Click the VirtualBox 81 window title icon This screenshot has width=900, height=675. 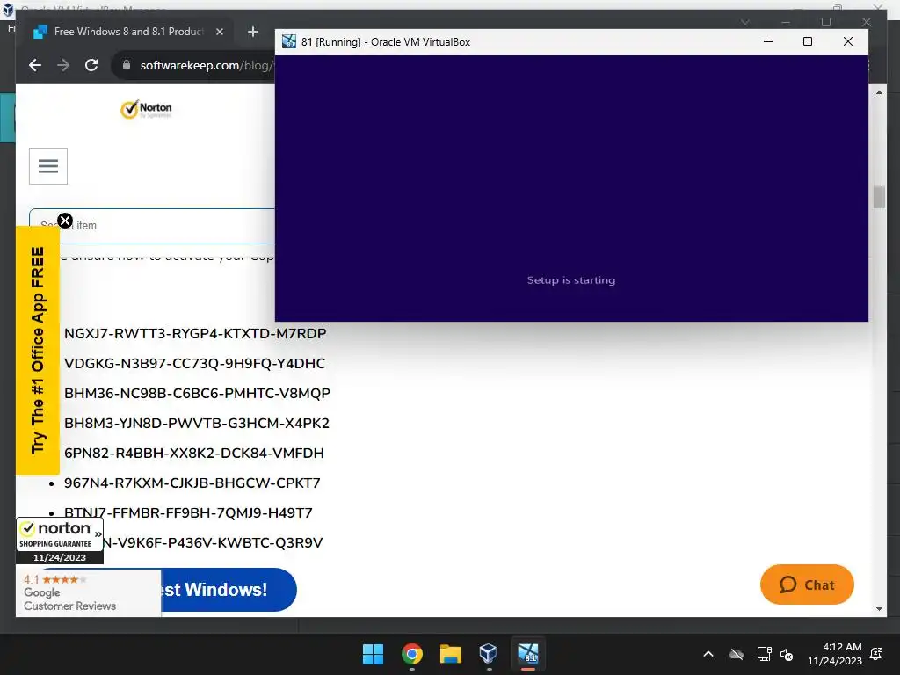(288, 41)
